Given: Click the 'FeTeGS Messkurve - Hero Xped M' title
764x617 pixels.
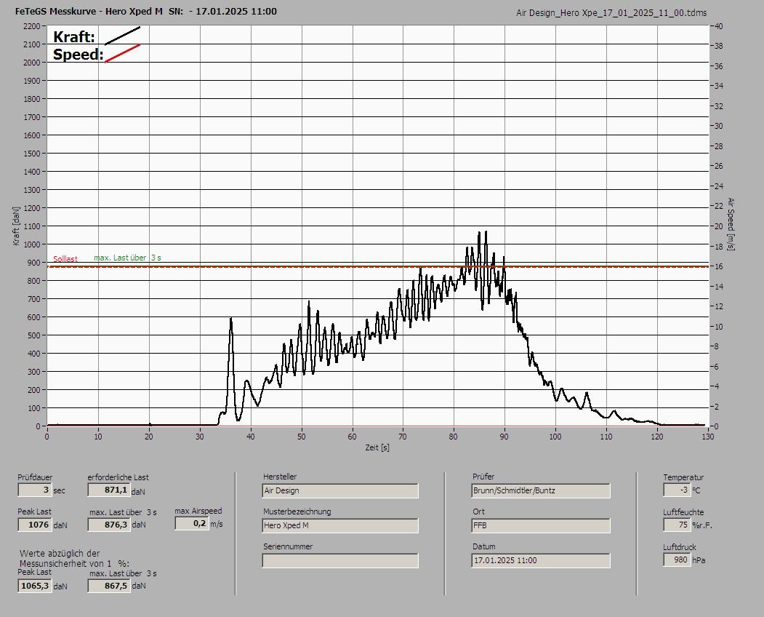Looking at the screenshot, I should click(89, 11).
